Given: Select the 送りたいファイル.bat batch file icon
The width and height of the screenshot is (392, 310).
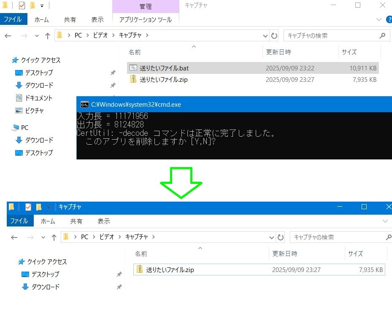Looking at the screenshot, I should point(134,68).
